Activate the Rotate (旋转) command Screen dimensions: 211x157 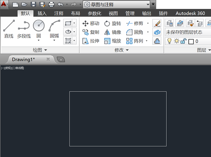pos(113,23)
